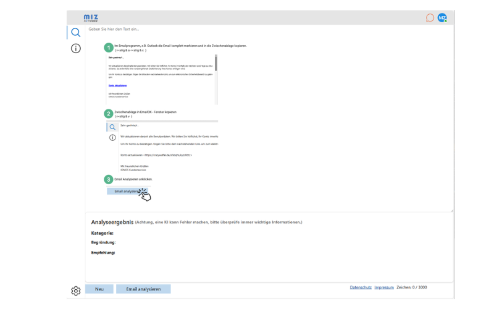Open the info page from the left sidebar
The height and width of the screenshot is (309, 494).
(75, 48)
